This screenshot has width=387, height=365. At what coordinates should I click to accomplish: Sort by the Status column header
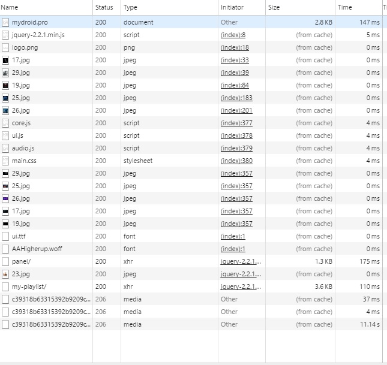pos(104,7)
